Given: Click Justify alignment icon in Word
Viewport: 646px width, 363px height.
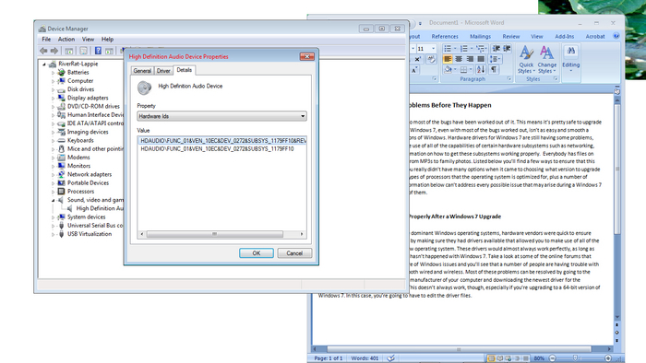Looking at the screenshot, I should click(481, 59).
